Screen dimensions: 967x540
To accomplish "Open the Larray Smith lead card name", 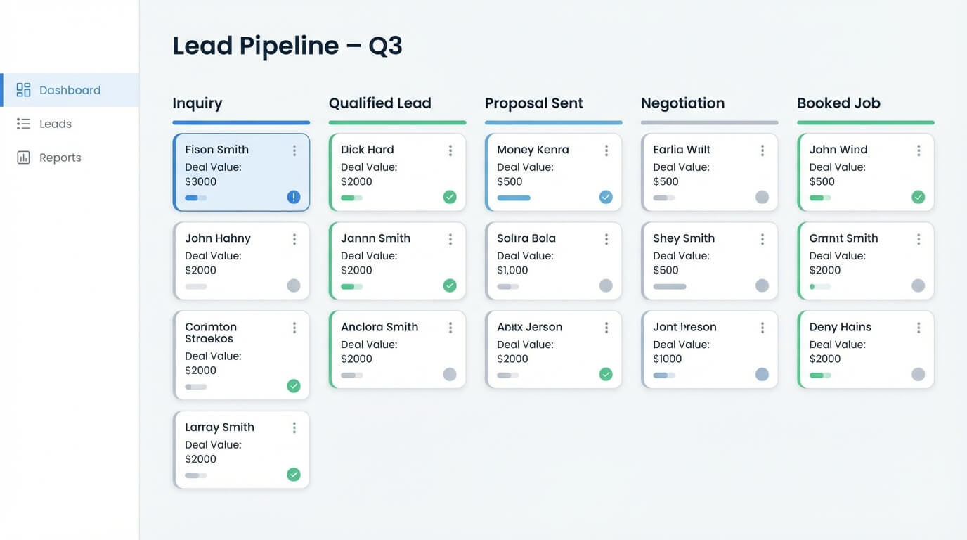I will [x=219, y=427].
